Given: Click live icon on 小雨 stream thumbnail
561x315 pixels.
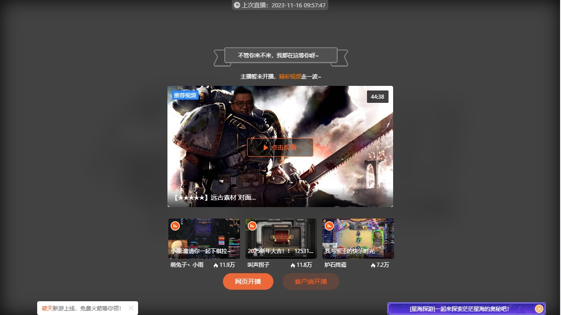Looking at the screenshot, I should coord(175,225).
